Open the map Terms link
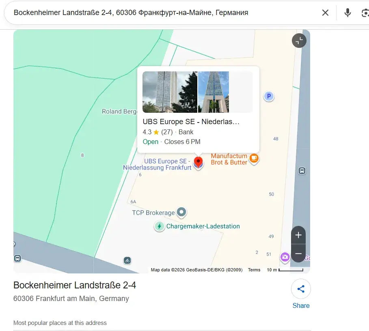 [x=254, y=270]
